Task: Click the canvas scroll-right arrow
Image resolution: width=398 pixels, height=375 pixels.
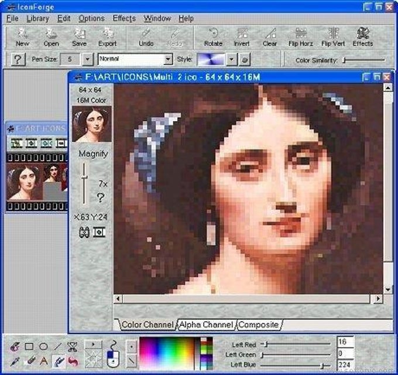Action: (x=378, y=299)
